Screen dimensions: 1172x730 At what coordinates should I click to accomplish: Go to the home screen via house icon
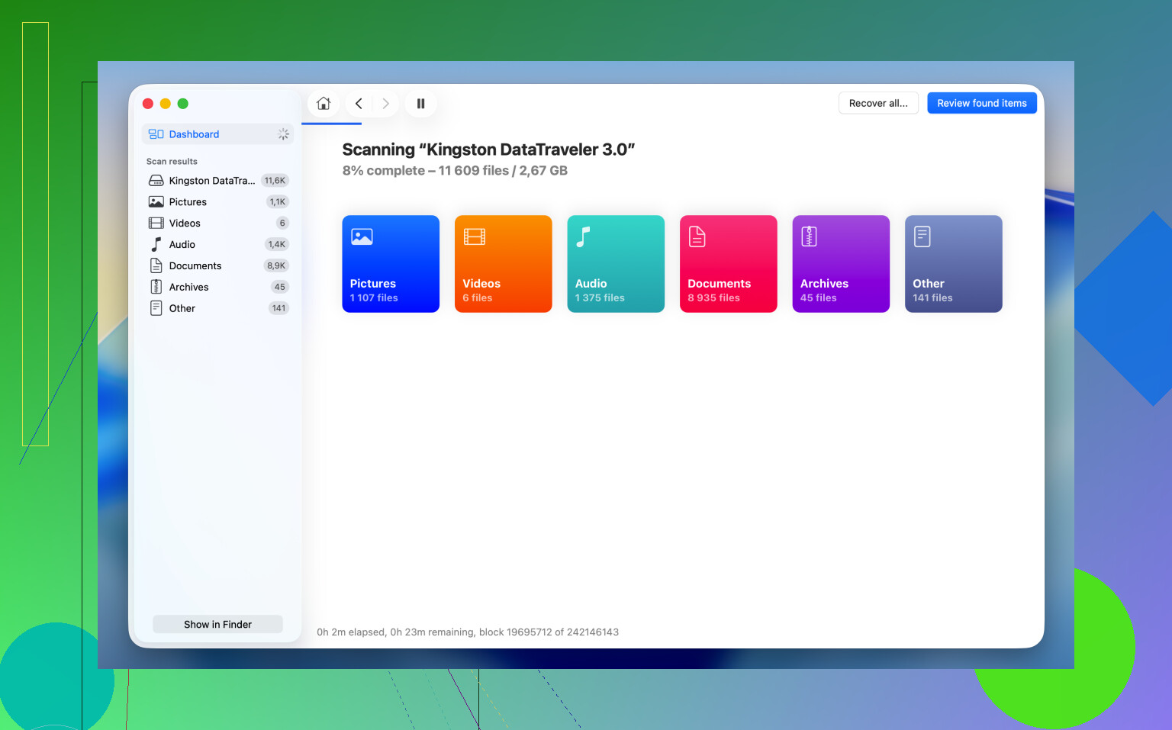click(x=324, y=104)
